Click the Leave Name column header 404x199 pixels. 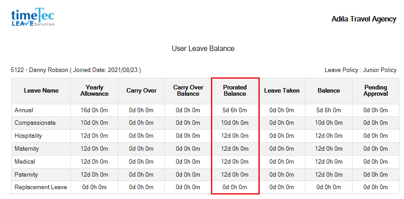click(41, 90)
